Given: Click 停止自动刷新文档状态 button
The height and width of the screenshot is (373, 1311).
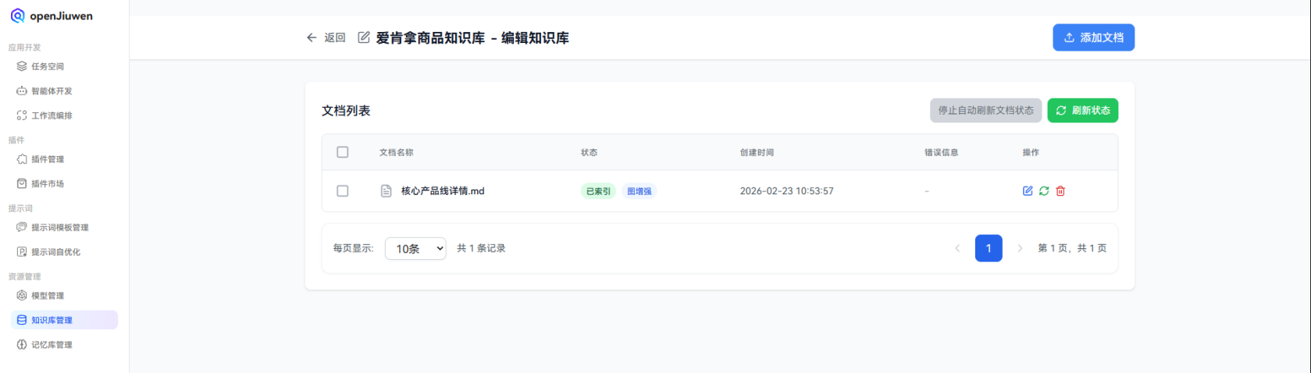Looking at the screenshot, I should pyautogui.click(x=985, y=110).
